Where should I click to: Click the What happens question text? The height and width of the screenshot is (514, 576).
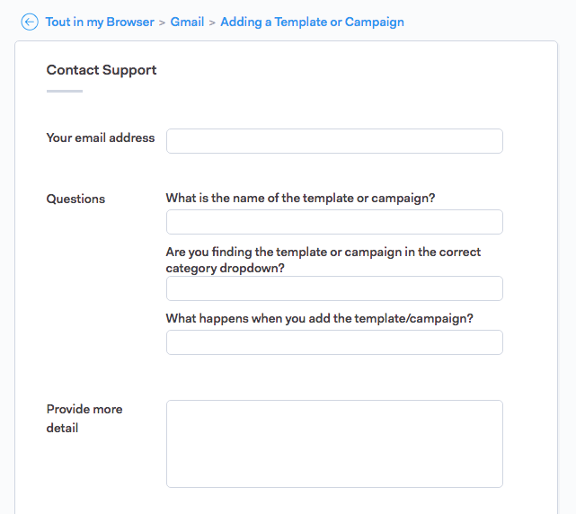[319, 319]
